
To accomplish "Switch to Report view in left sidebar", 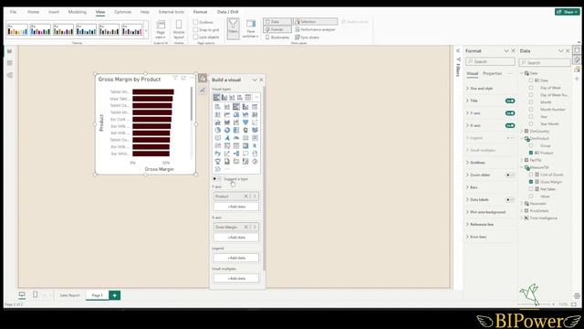I will tap(10, 51).
